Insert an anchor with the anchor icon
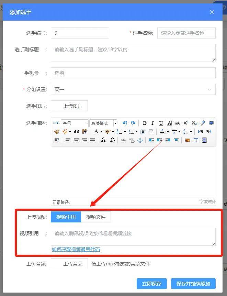Screen dimensions: 227x296 (x=140, y=140)
